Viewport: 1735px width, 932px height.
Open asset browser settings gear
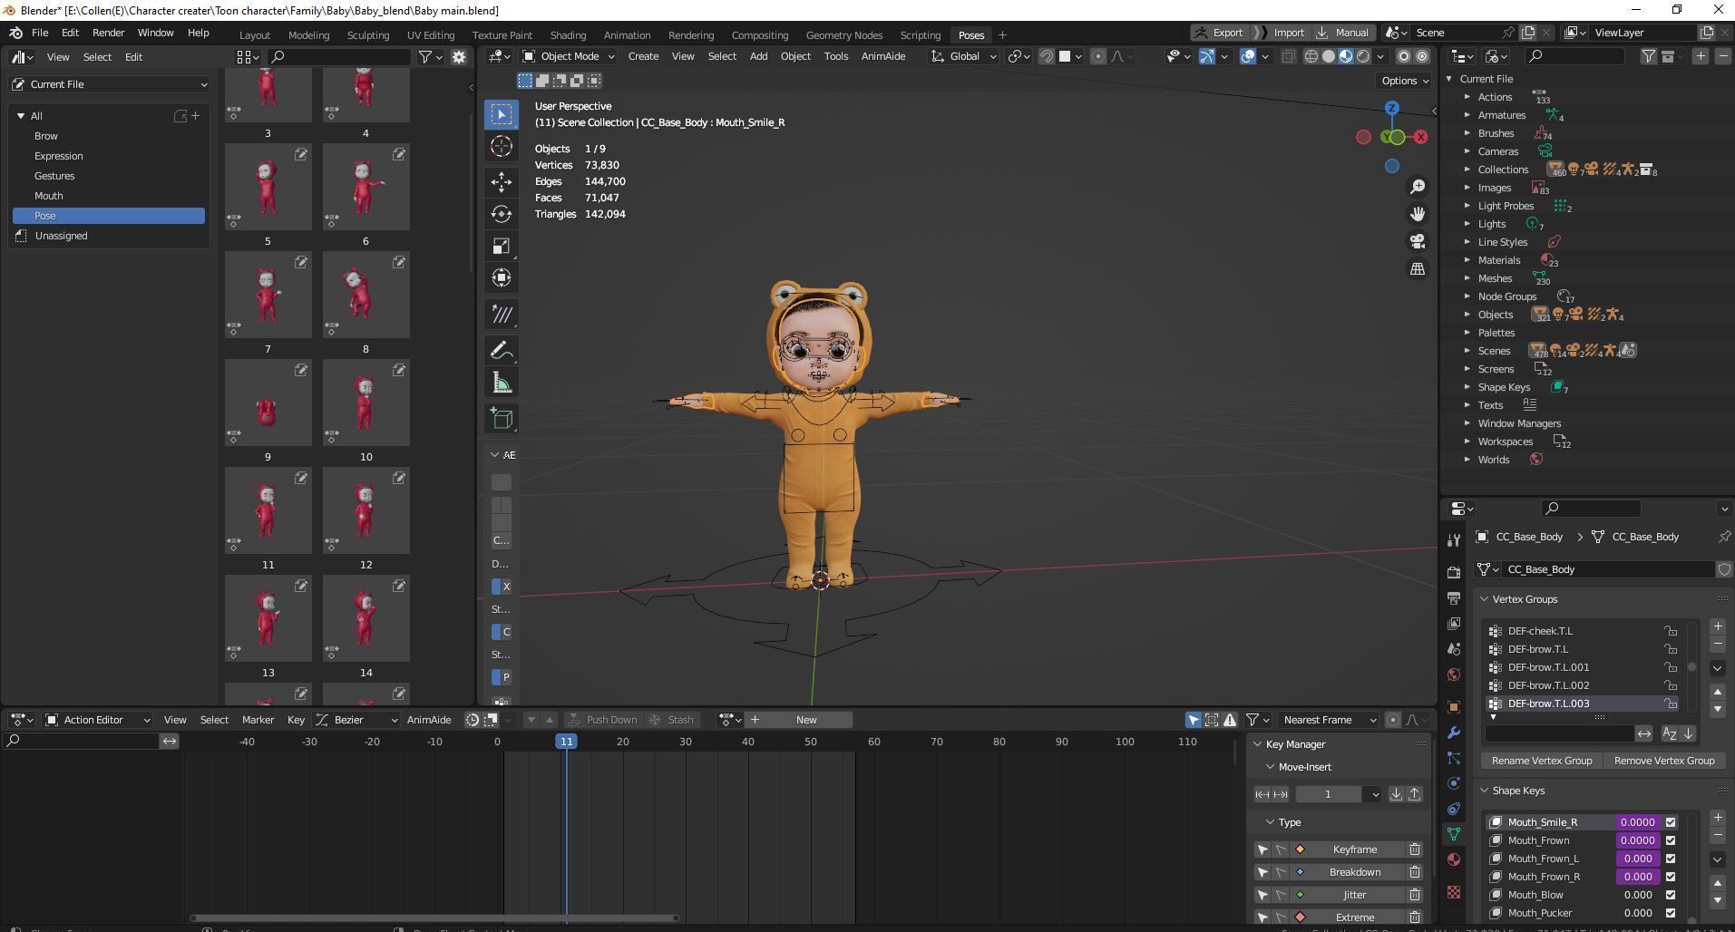[459, 57]
